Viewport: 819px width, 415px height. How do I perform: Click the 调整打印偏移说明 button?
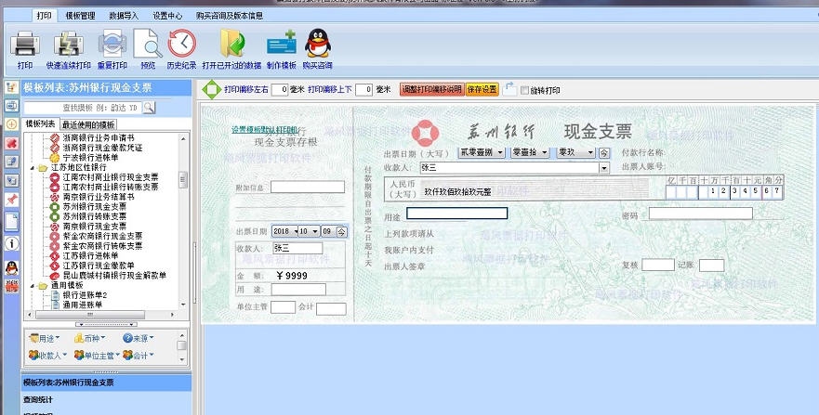tap(432, 90)
